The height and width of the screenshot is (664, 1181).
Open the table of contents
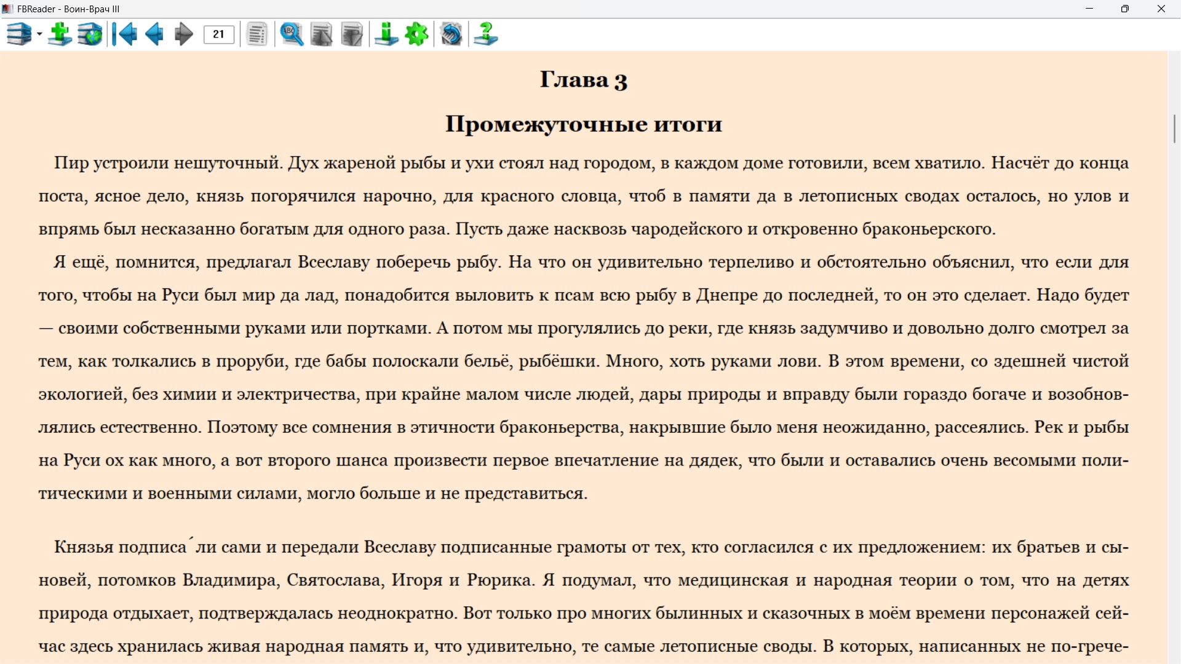pyautogui.click(x=257, y=34)
